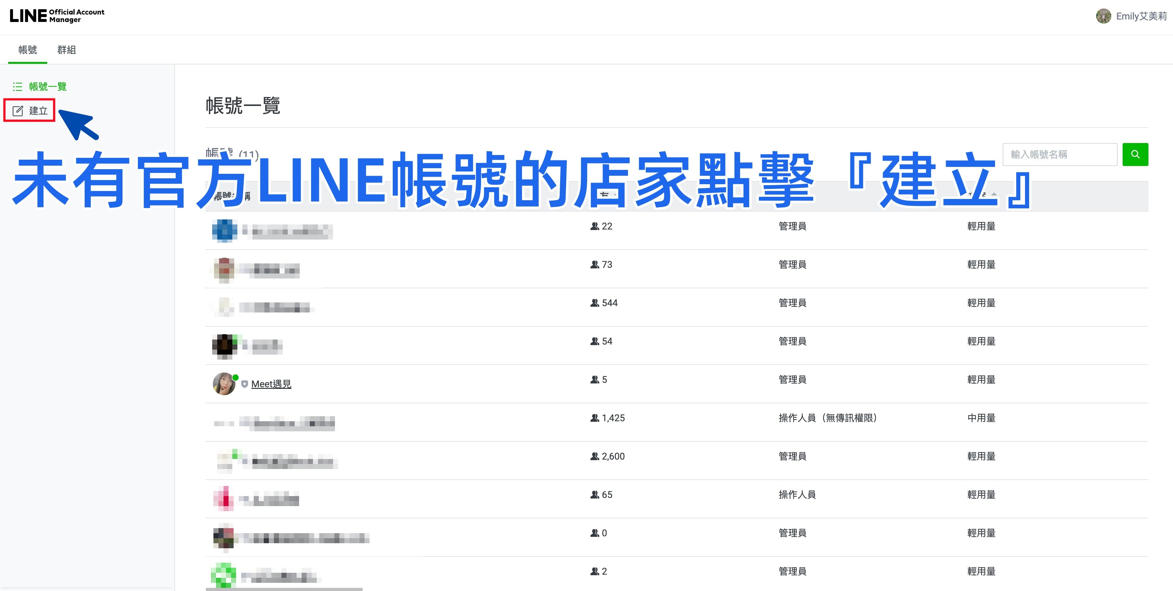Click the friend count 73
Screen dimensions: 1173x591
click(607, 265)
